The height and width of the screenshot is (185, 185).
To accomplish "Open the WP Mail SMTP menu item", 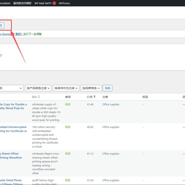I will tap(43, 3).
